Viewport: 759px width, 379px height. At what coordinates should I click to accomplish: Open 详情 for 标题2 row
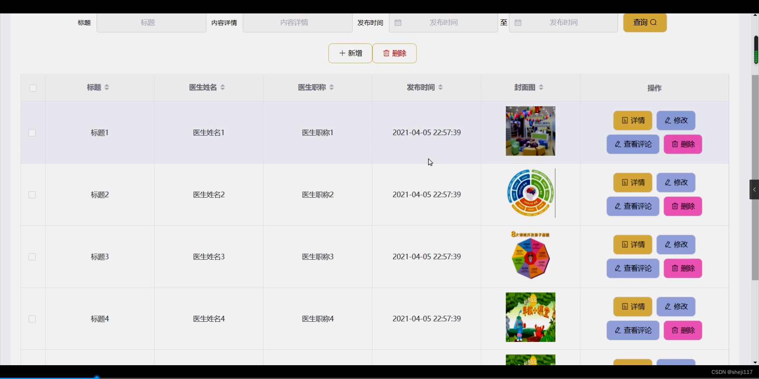point(633,182)
